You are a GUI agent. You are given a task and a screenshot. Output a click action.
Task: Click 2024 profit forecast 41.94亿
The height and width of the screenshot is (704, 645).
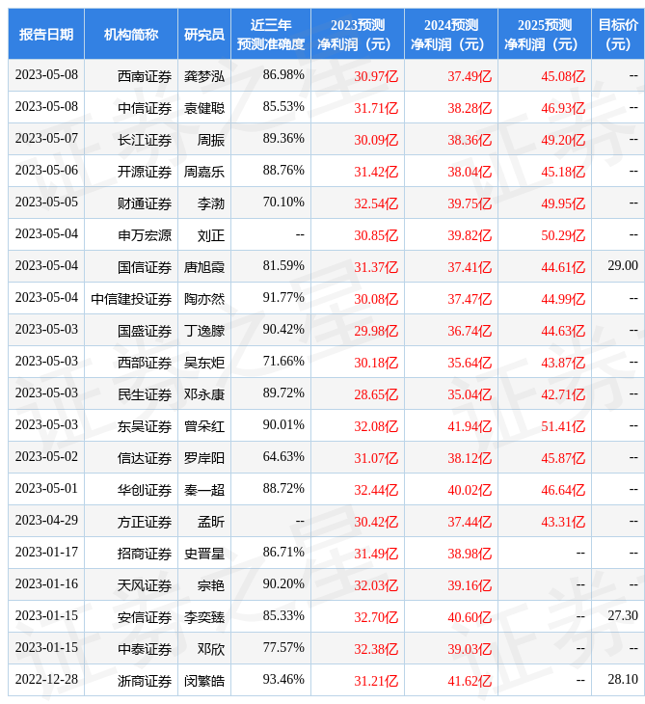(x=470, y=426)
